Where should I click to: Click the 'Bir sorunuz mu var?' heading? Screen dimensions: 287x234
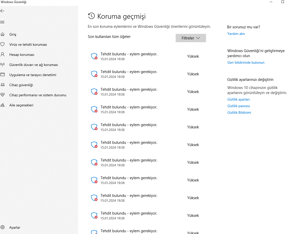[243, 27]
